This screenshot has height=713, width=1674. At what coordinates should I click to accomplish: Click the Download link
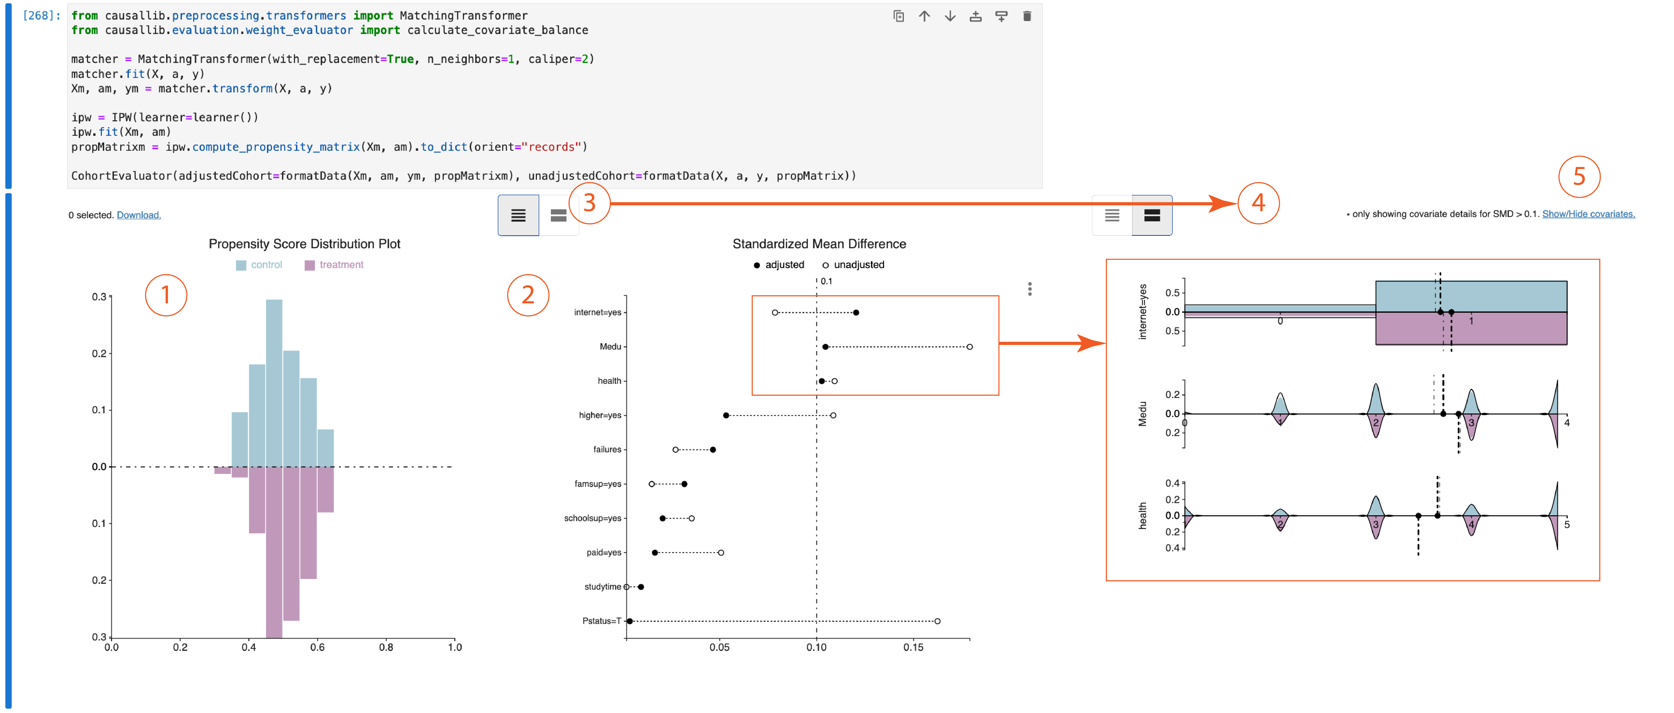pyautogui.click(x=138, y=215)
